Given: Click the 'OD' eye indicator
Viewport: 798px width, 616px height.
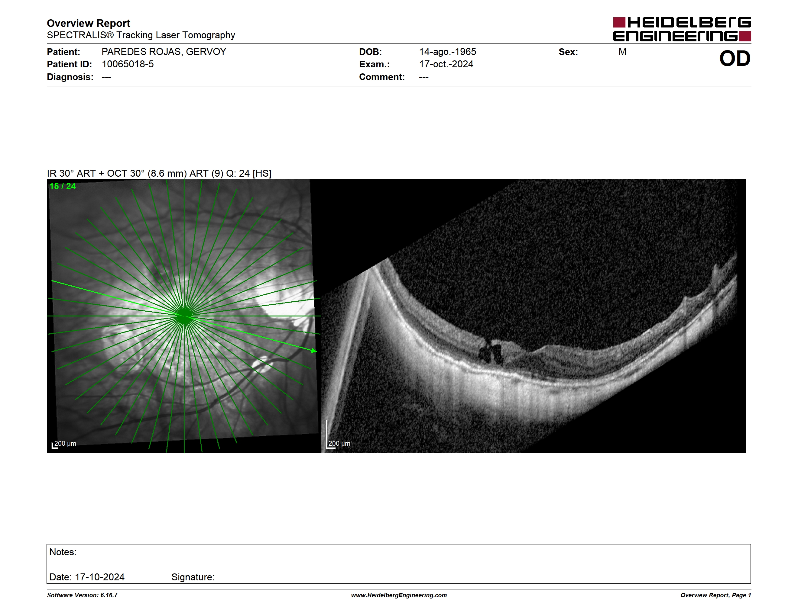Looking at the screenshot, I should point(735,58).
